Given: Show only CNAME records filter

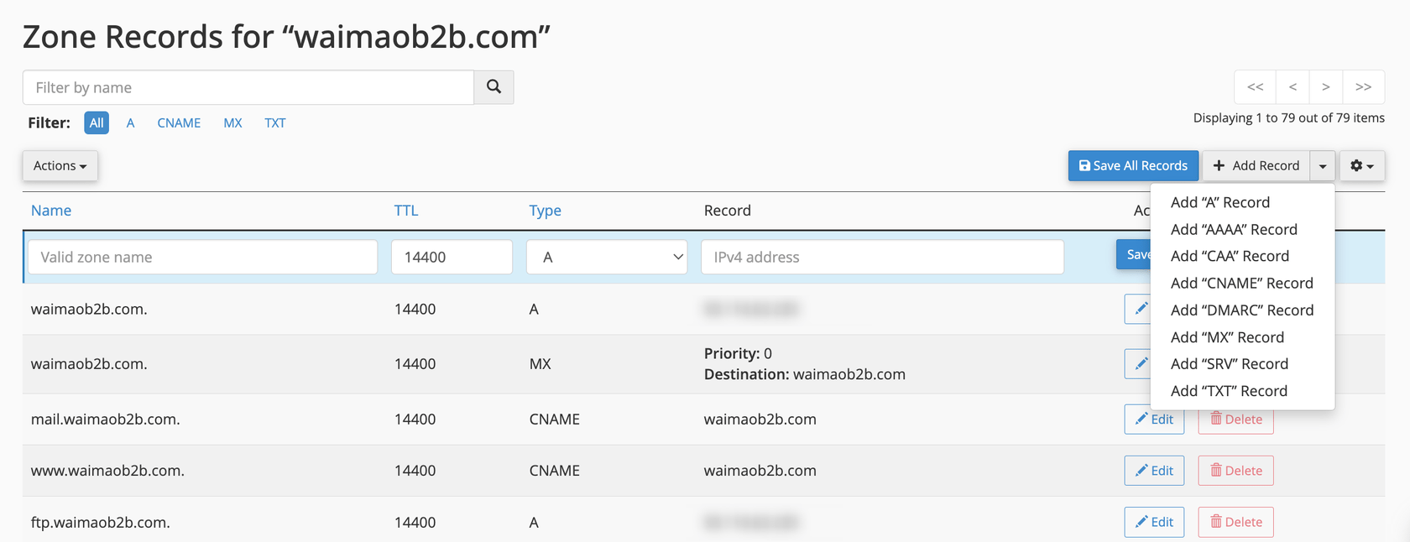Looking at the screenshot, I should [179, 122].
